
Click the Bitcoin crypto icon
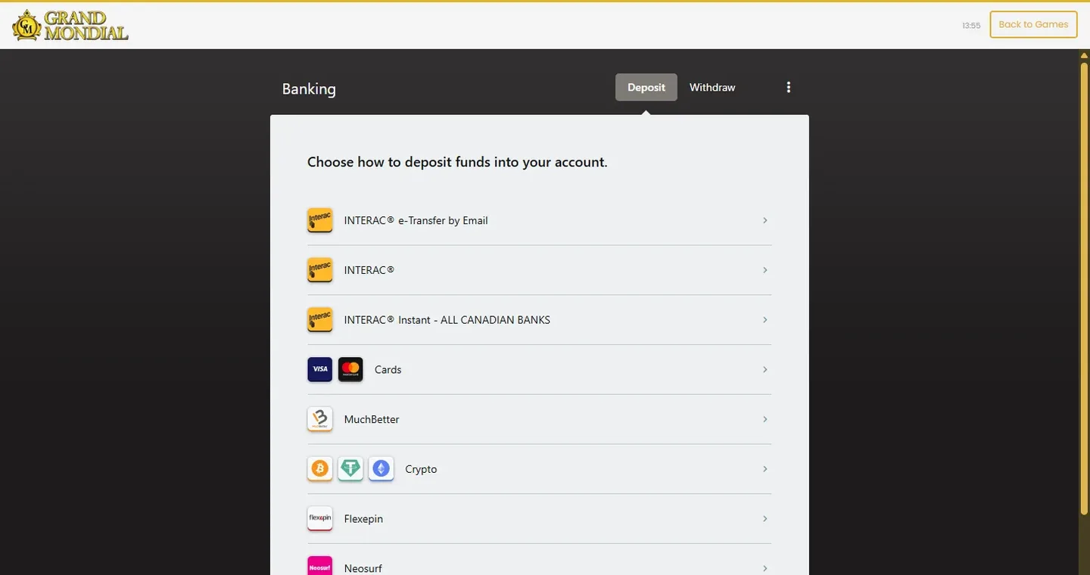click(320, 469)
